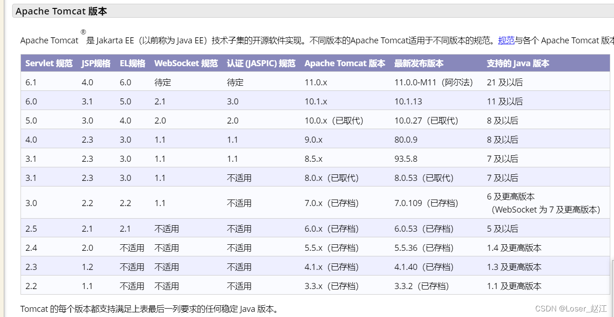Select the 5 及以后 Java version cell
This screenshot has width=614, height=317.
click(x=503, y=229)
